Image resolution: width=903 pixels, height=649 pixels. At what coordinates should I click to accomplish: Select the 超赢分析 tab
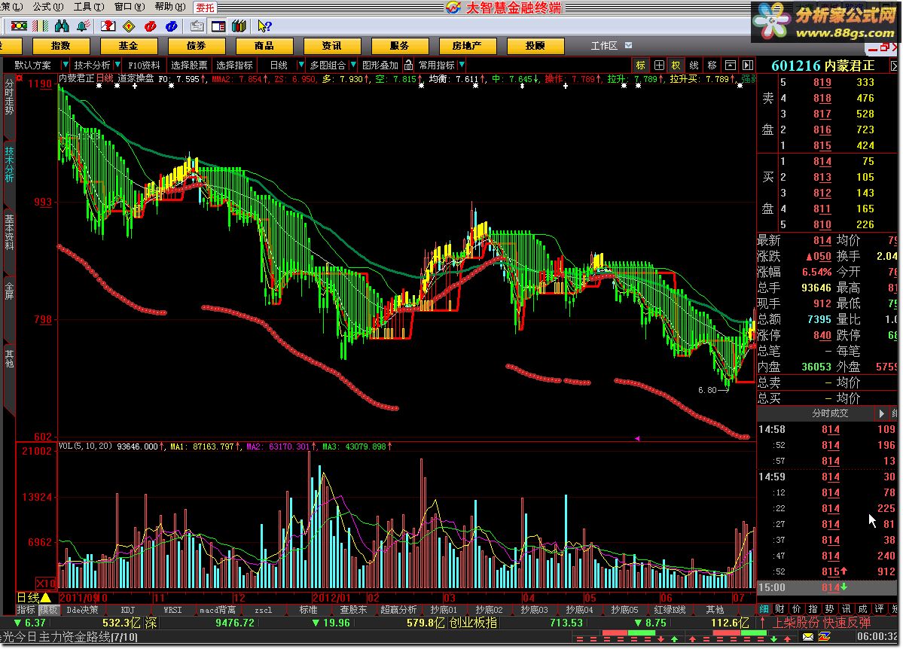(398, 610)
